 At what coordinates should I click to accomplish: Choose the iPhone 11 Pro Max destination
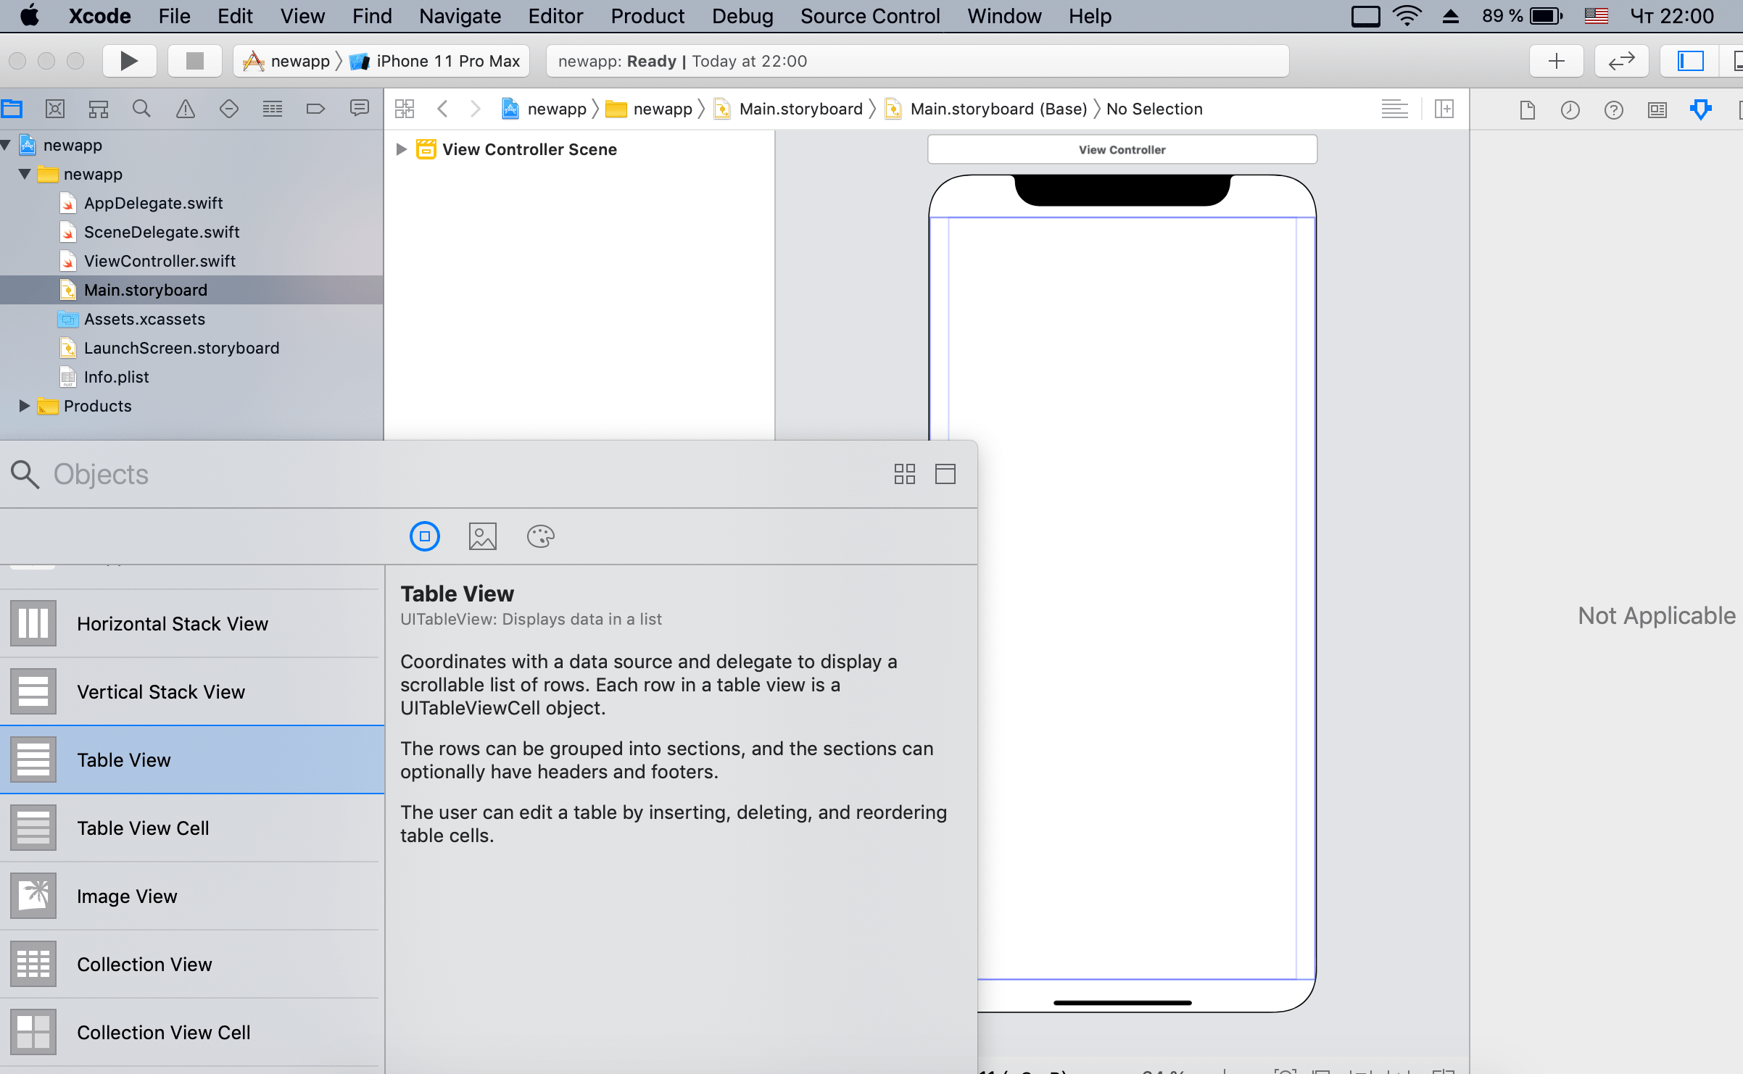tap(435, 61)
